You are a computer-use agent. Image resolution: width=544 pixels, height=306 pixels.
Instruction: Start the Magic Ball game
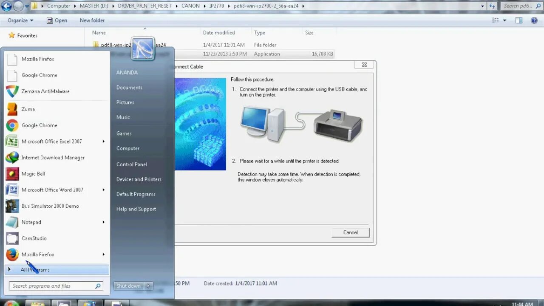click(x=57, y=174)
